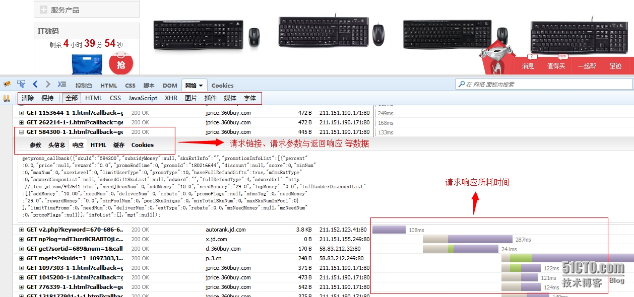Open the 网络 tab dropdown arrow
Screen dimensions: 634x297
click(201, 86)
